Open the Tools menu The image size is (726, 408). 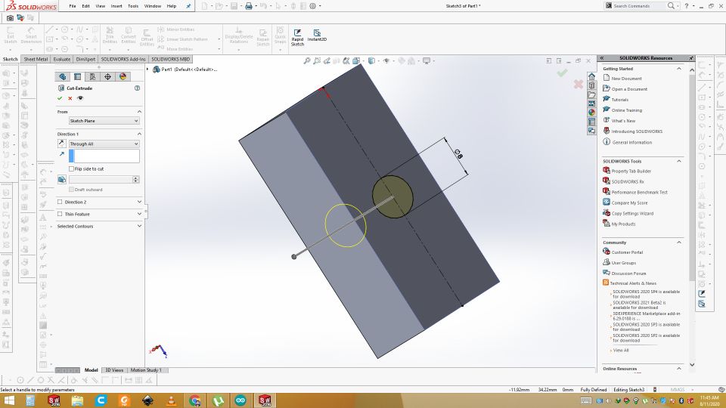click(x=133, y=6)
